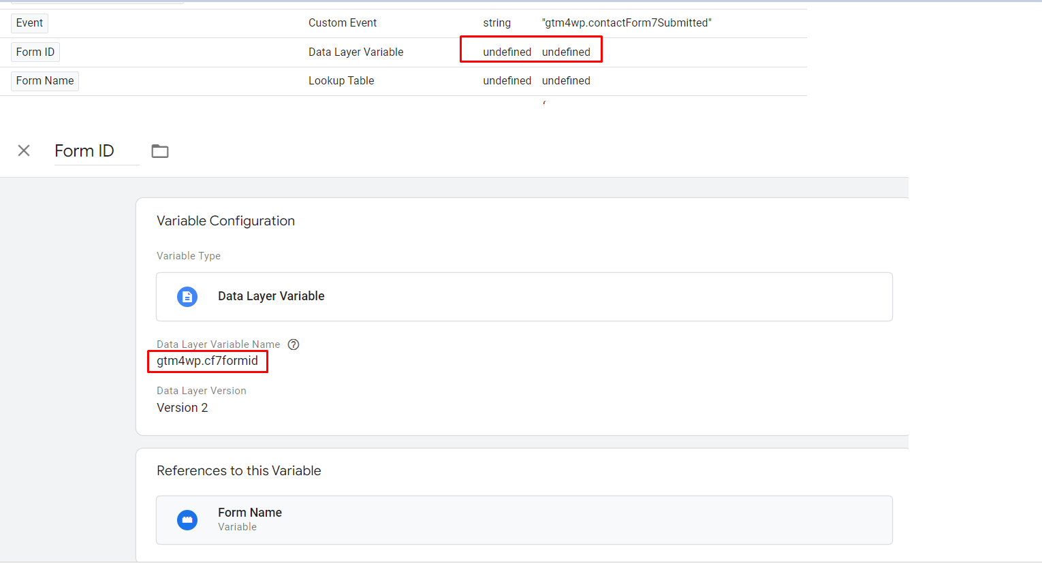Viewport: 1042px width, 563px height.
Task: Close the Form ID variable editor
Action: click(x=24, y=150)
